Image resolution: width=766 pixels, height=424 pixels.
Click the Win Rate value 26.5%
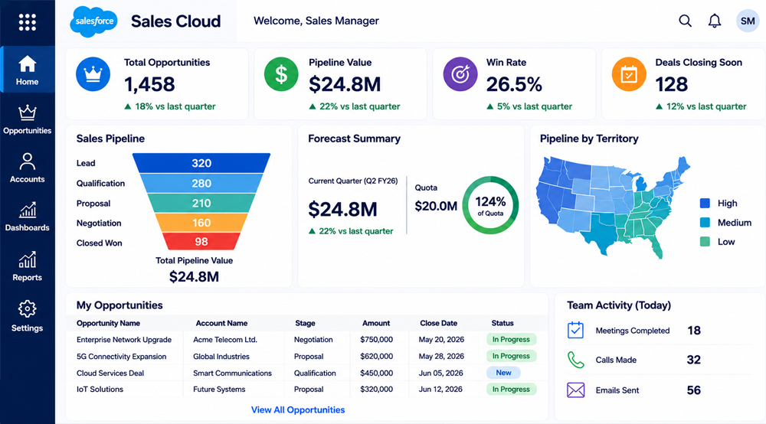click(x=514, y=84)
